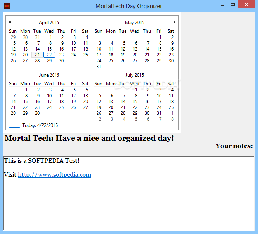Viewport: 258px width, 234px height.
Task: Go to next month with right arrow
Action: click(x=174, y=22)
